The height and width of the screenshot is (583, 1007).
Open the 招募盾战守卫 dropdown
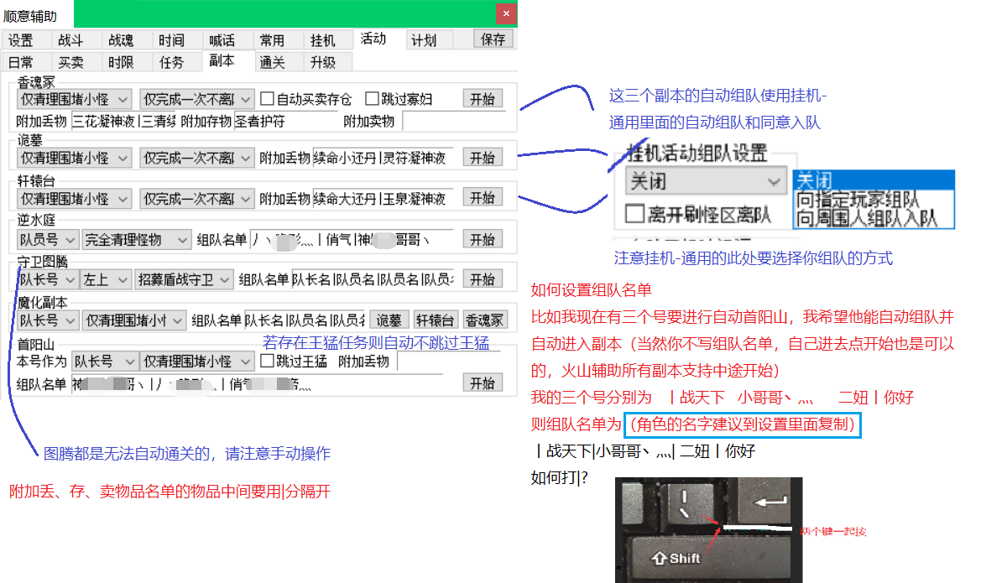point(182,279)
